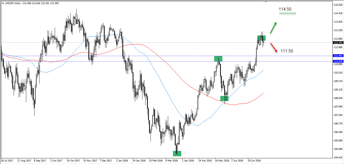Click the 106.185 price axis value

[x=338, y=132]
